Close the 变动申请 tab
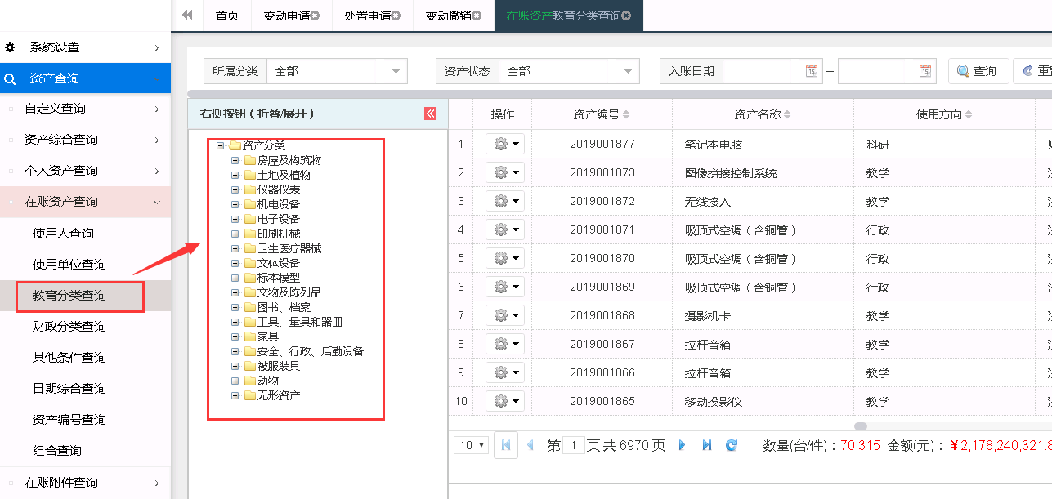The width and height of the screenshot is (1052, 499). pyautogui.click(x=316, y=16)
